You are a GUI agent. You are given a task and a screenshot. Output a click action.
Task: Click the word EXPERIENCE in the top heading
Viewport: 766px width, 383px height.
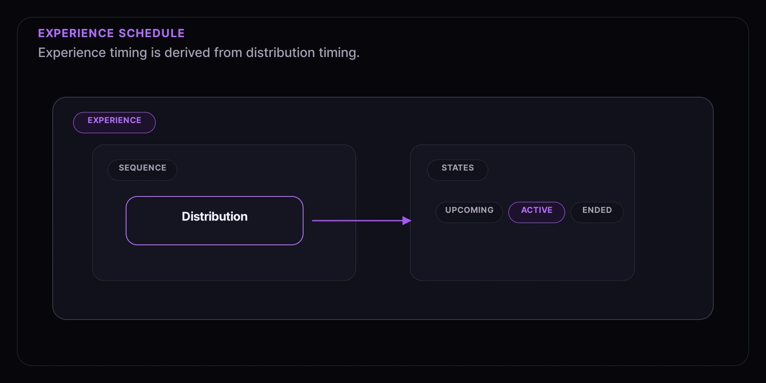coord(76,33)
